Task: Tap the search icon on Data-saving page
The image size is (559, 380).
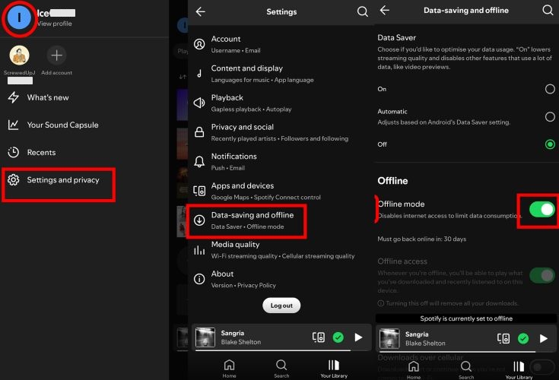Action: 548,11
